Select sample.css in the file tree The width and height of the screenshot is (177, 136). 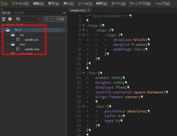pos(31,40)
